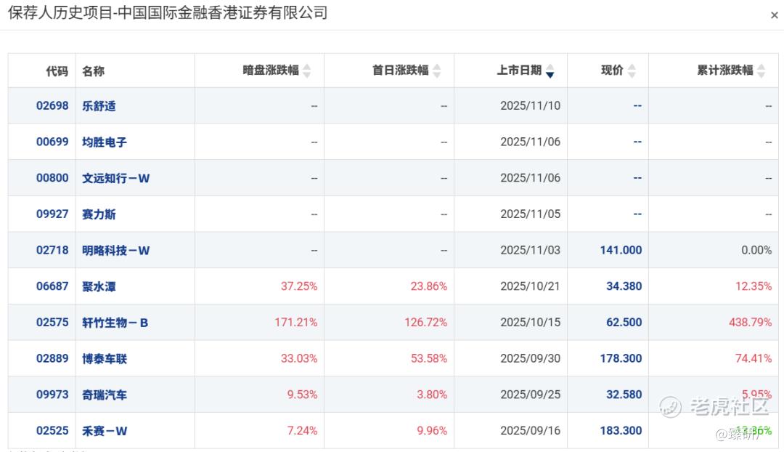Select the 9.53% grey market value
784x452 pixels.
click(x=302, y=394)
